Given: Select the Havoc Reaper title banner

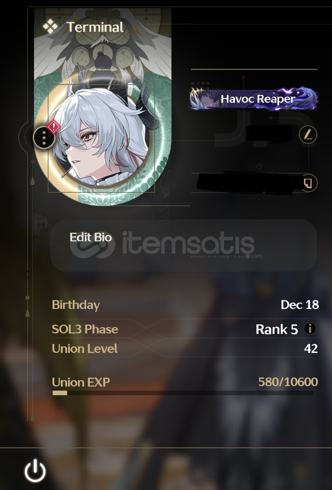Looking at the screenshot, I should tap(254, 99).
